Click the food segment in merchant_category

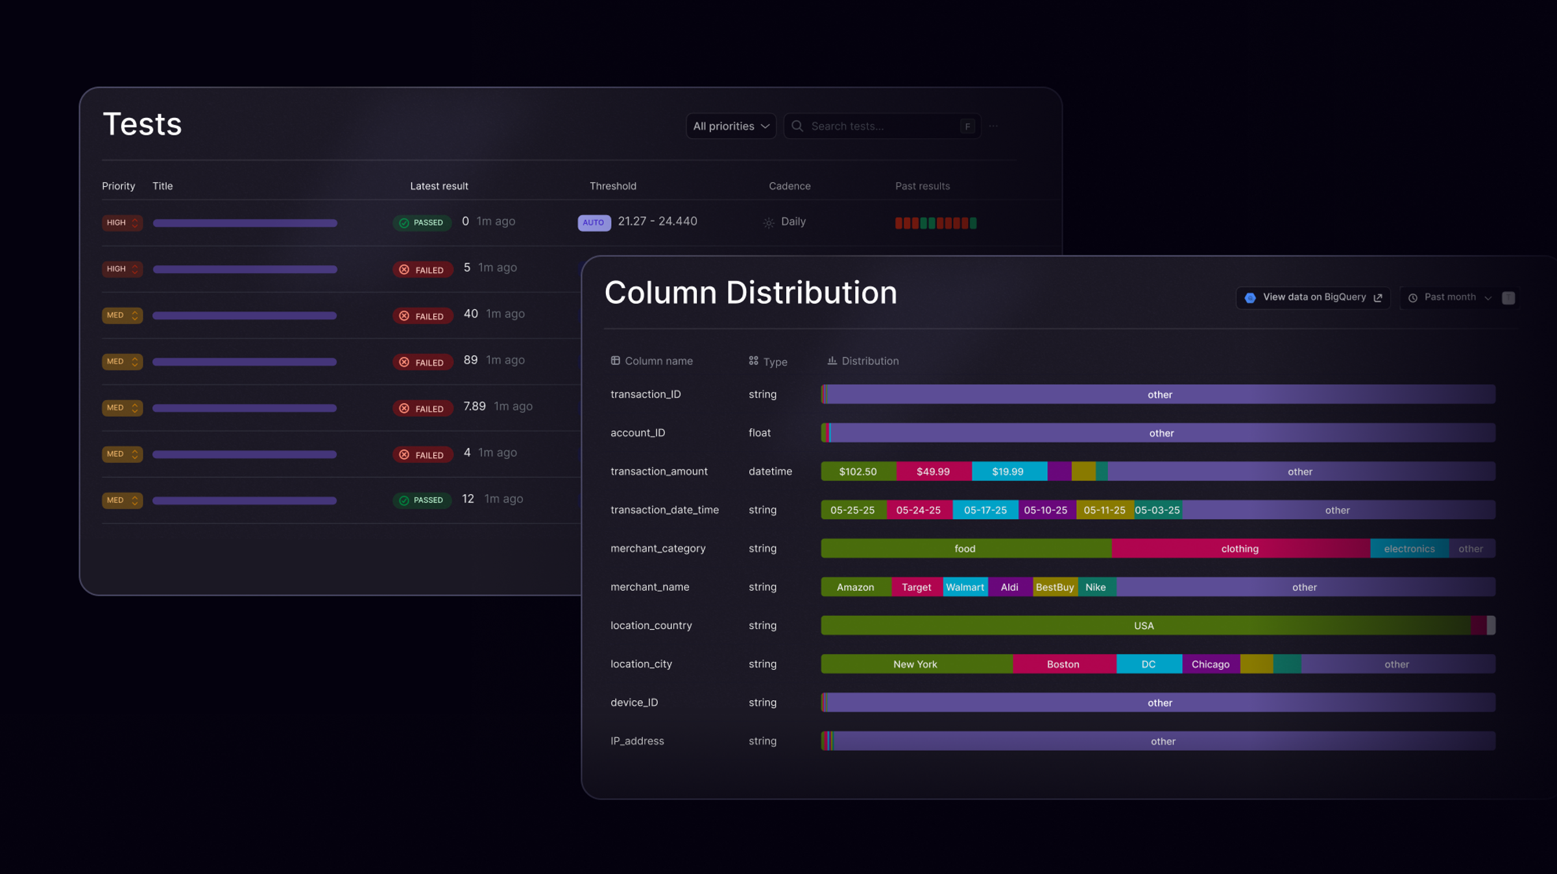965,549
